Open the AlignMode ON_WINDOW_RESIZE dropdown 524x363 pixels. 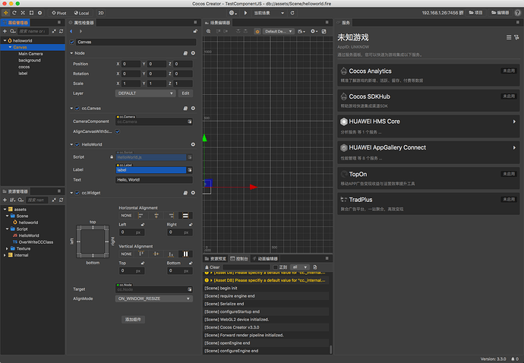[154, 299]
